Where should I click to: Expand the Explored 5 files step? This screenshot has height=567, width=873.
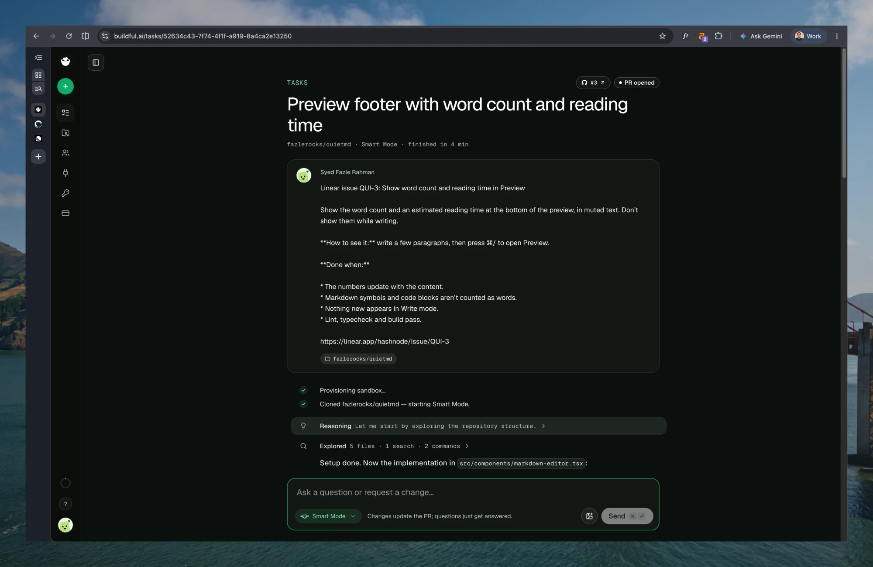coord(394,446)
